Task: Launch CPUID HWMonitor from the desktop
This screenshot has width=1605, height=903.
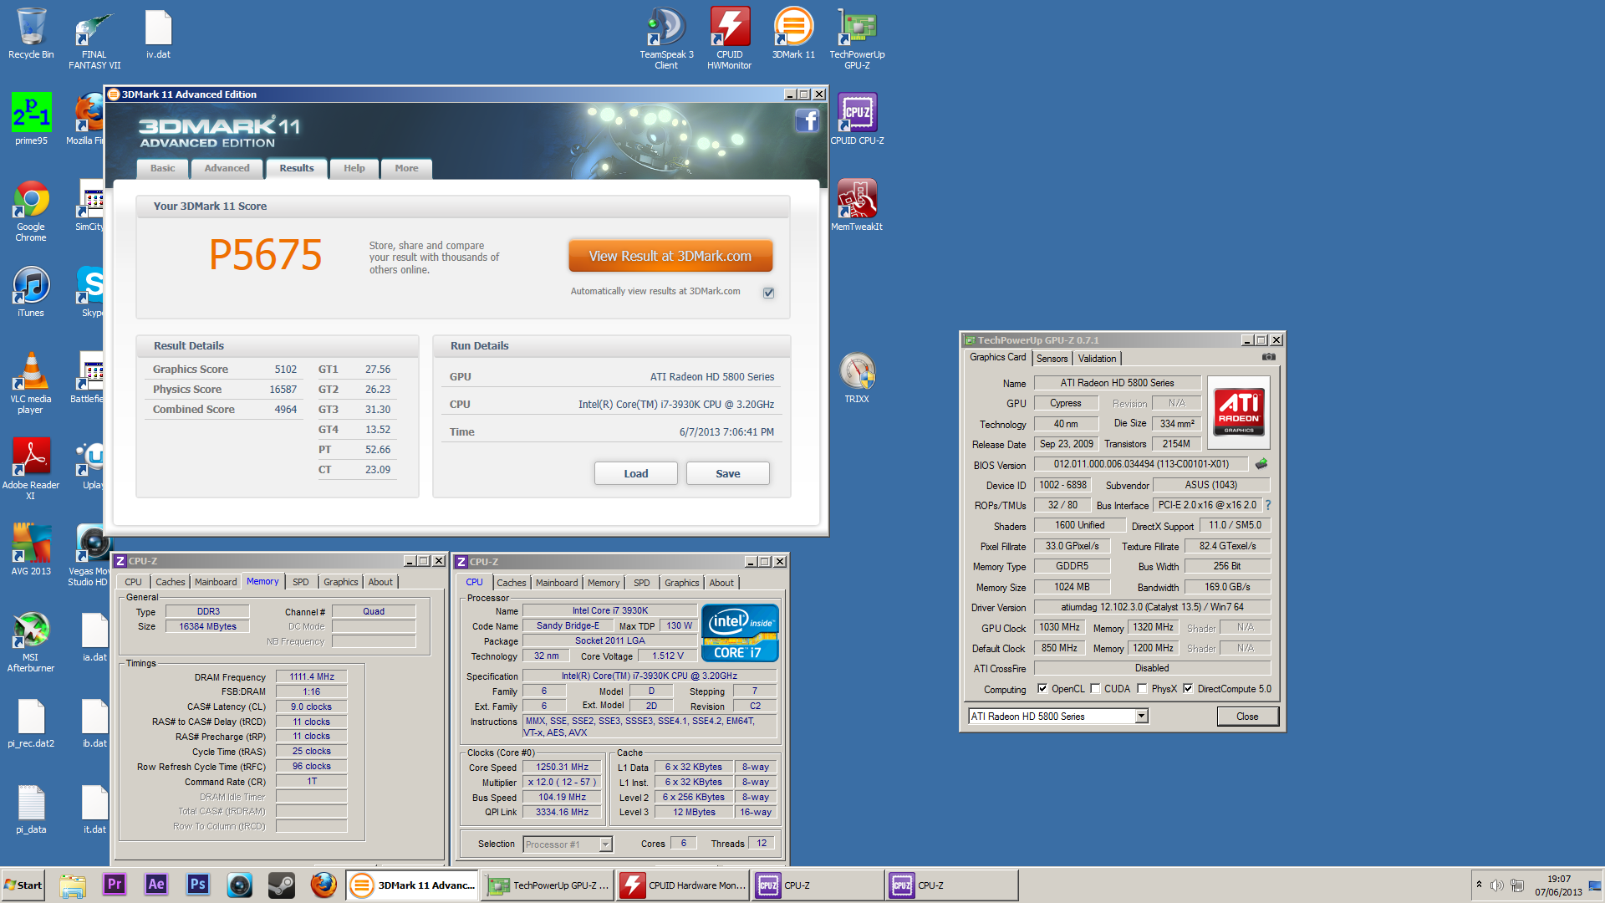Action: click(x=729, y=38)
